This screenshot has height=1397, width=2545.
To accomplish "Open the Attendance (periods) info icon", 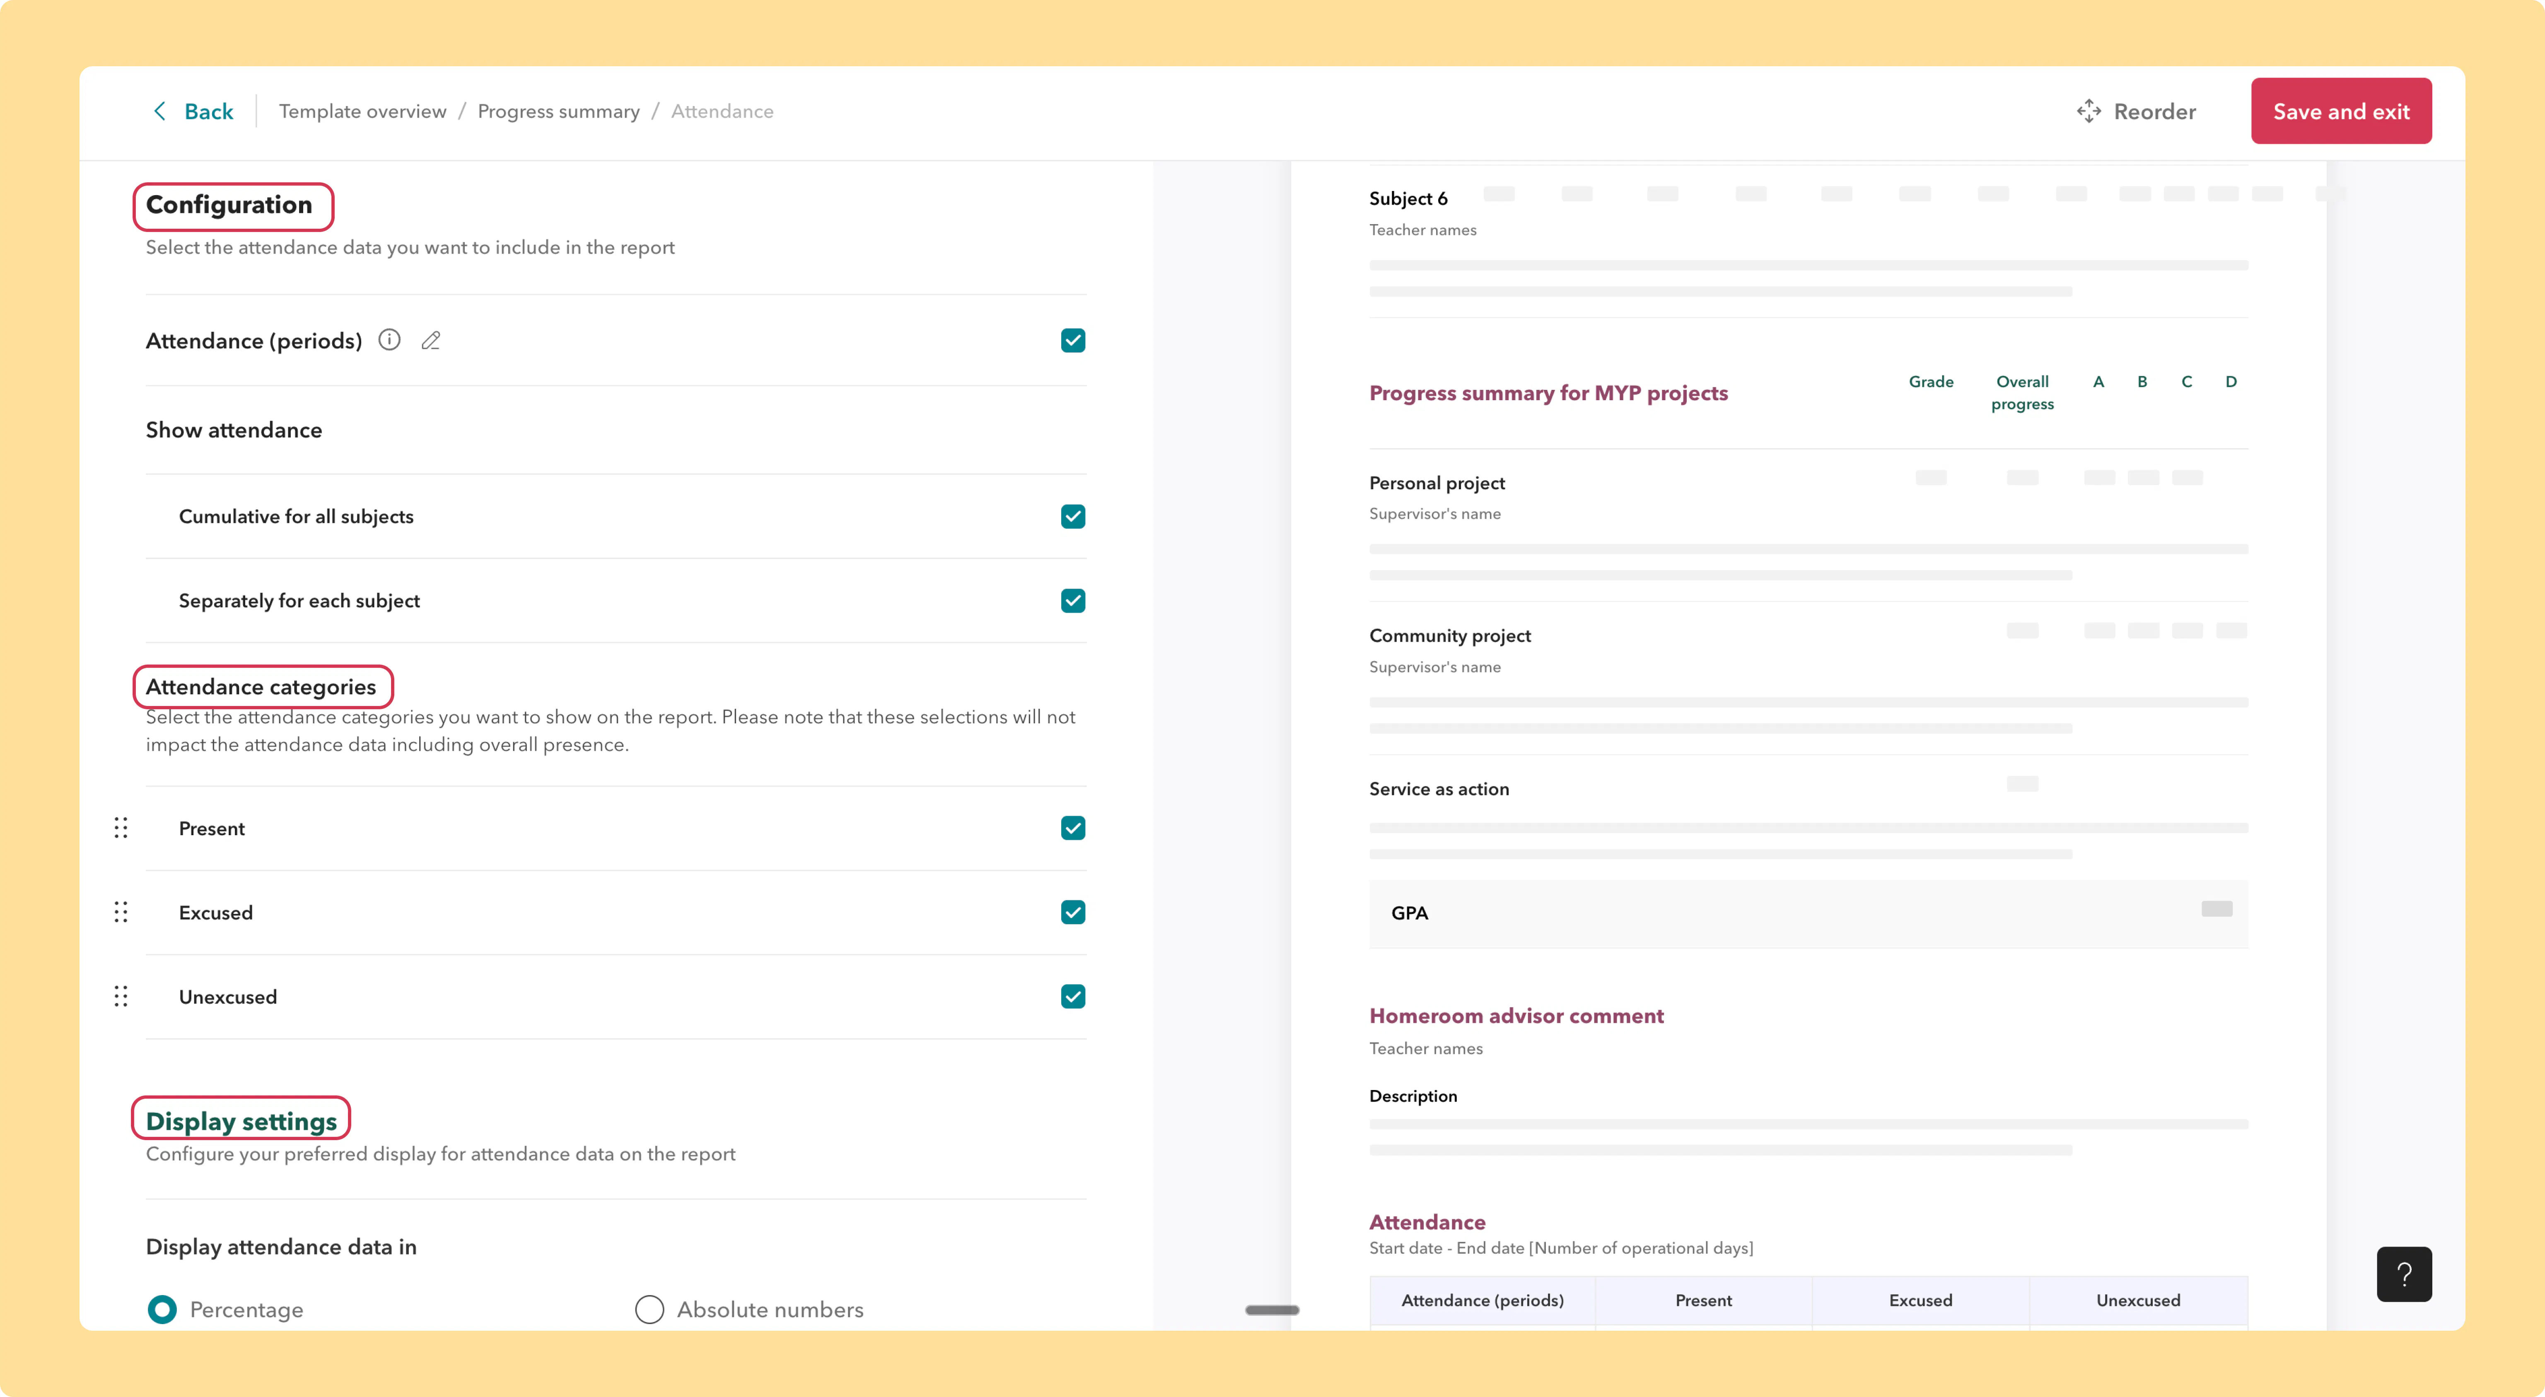I will pos(390,340).
